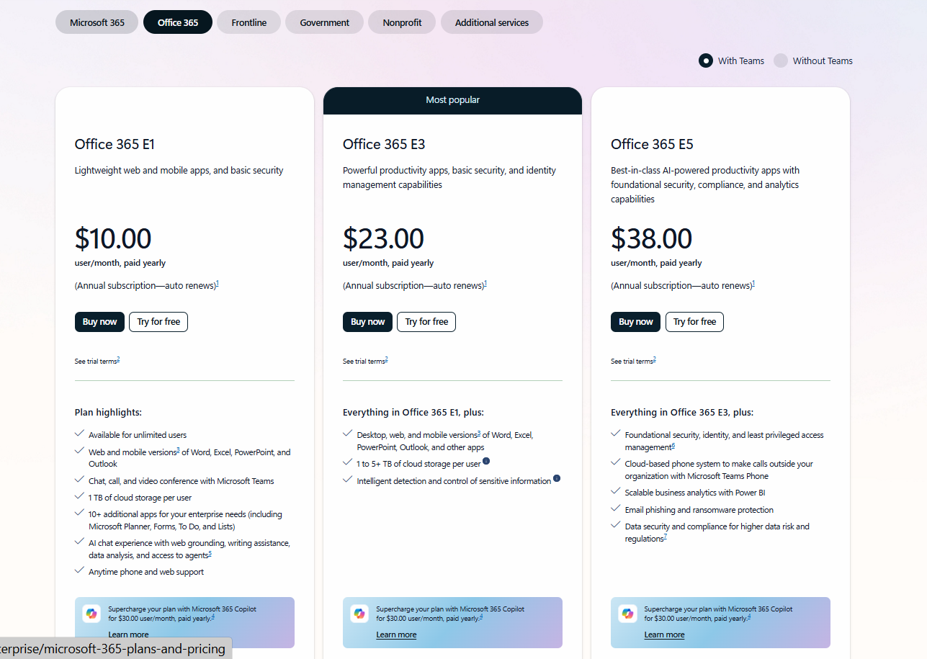The image size is (927, 659).
Task: Switch to the Frontline plans tab
Action: pos(248,22)
